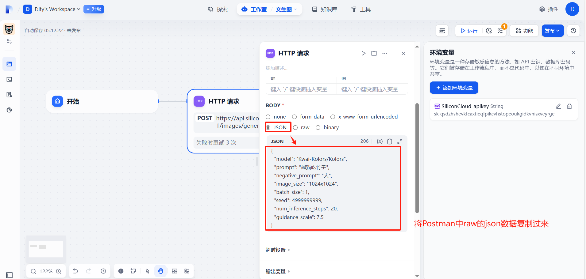
Task: Open the HTTP node more options menu
Action: (385, 53)
